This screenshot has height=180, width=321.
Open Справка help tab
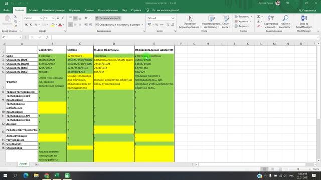[x=136, y=10]
